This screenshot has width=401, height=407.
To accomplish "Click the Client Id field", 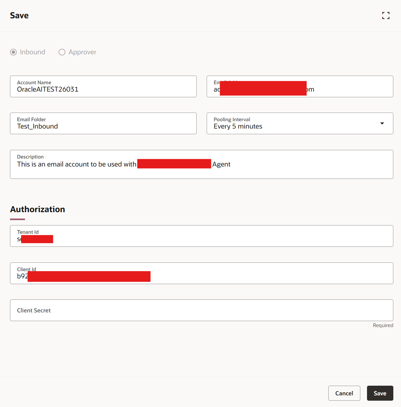I will (x=202, y=273).
